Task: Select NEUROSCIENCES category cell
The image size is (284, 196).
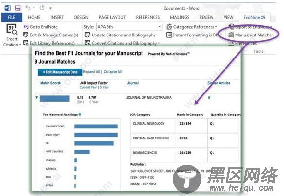Action: click(x=154, y=155)
